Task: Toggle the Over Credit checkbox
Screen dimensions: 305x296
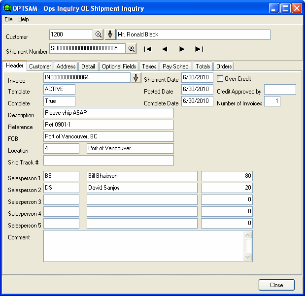Action: click(220, 79)
